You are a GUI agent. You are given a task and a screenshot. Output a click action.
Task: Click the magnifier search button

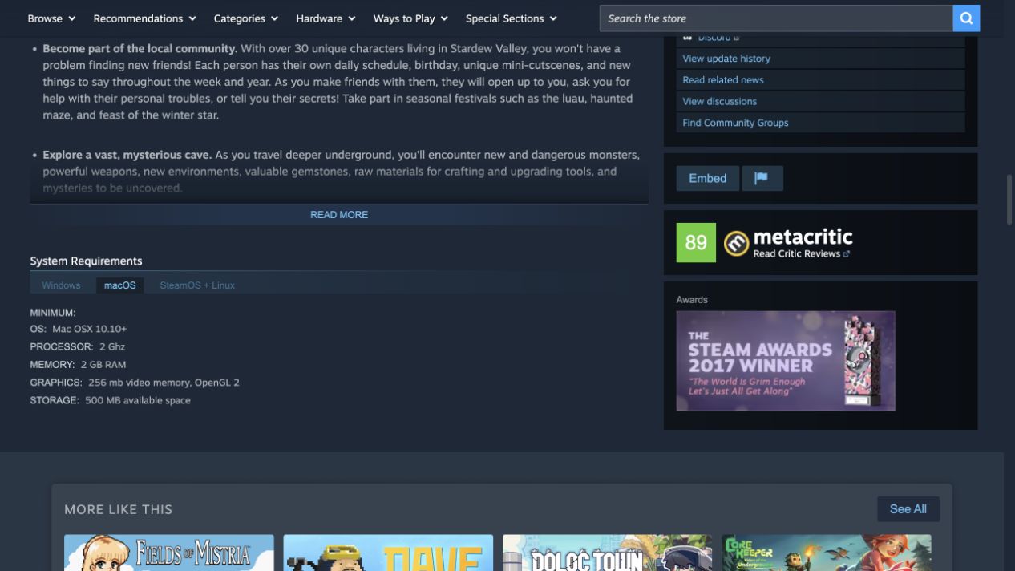(966, 18)
